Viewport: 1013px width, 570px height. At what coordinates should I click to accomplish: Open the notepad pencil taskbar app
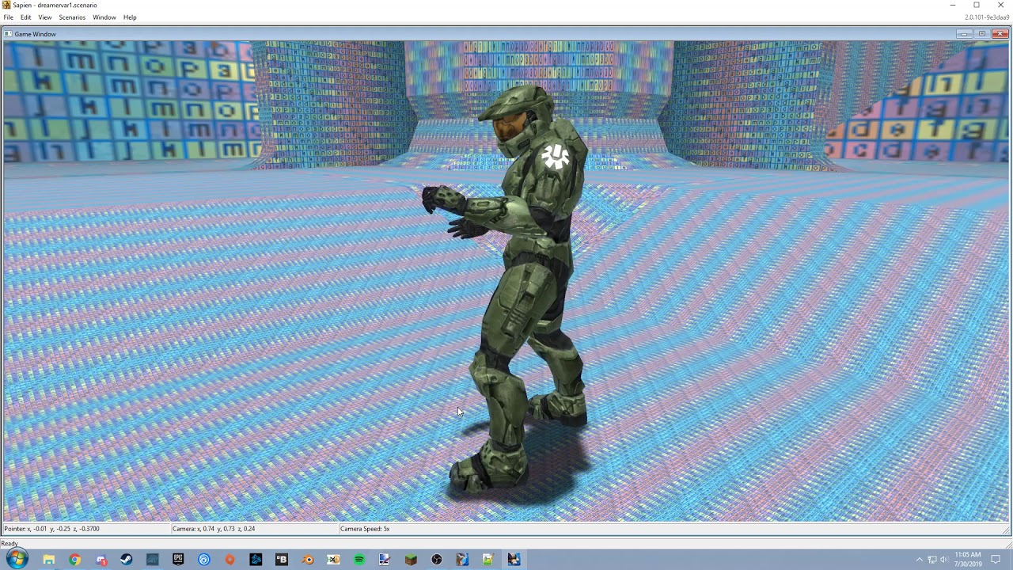[x=488, y=560]
